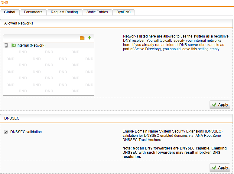
Task: Select the Static Entries tab
Action: click(97, 12)
